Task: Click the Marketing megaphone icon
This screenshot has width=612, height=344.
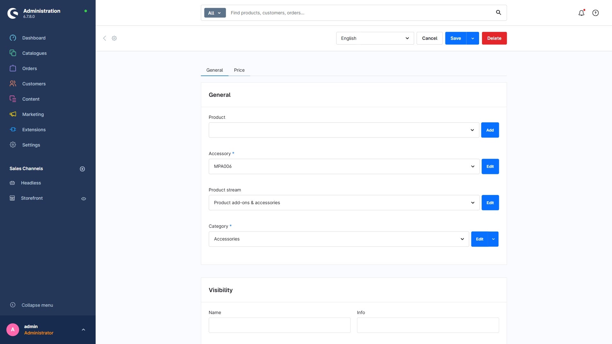Action: (x=13, y=114)
